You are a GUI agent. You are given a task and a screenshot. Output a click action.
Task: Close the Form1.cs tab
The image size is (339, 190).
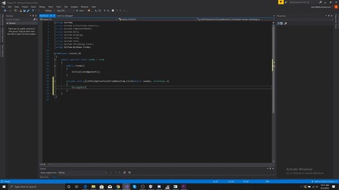click(54, 16)
